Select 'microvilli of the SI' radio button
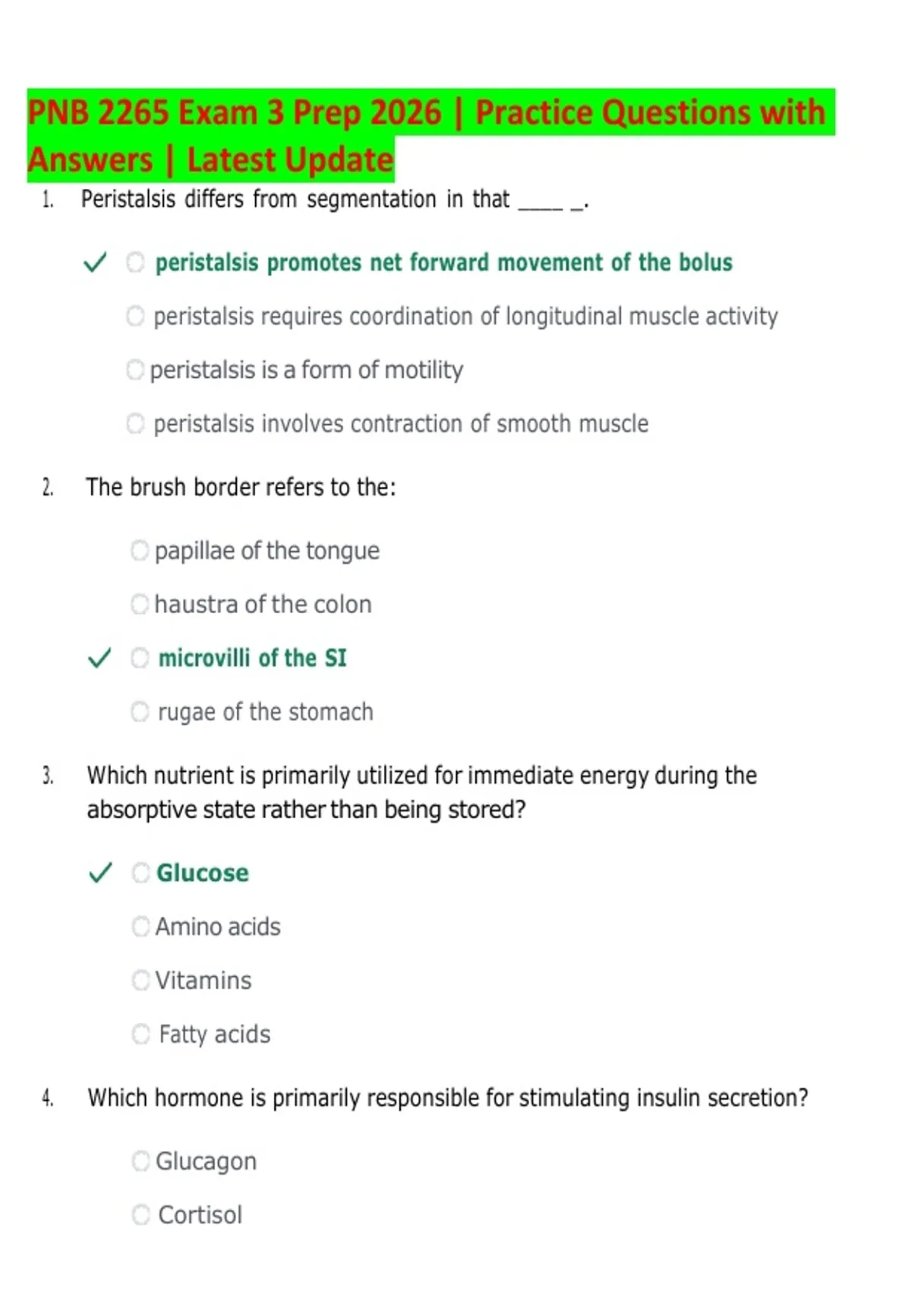This screenshot has height=1290, width=911. pos(140,658)
